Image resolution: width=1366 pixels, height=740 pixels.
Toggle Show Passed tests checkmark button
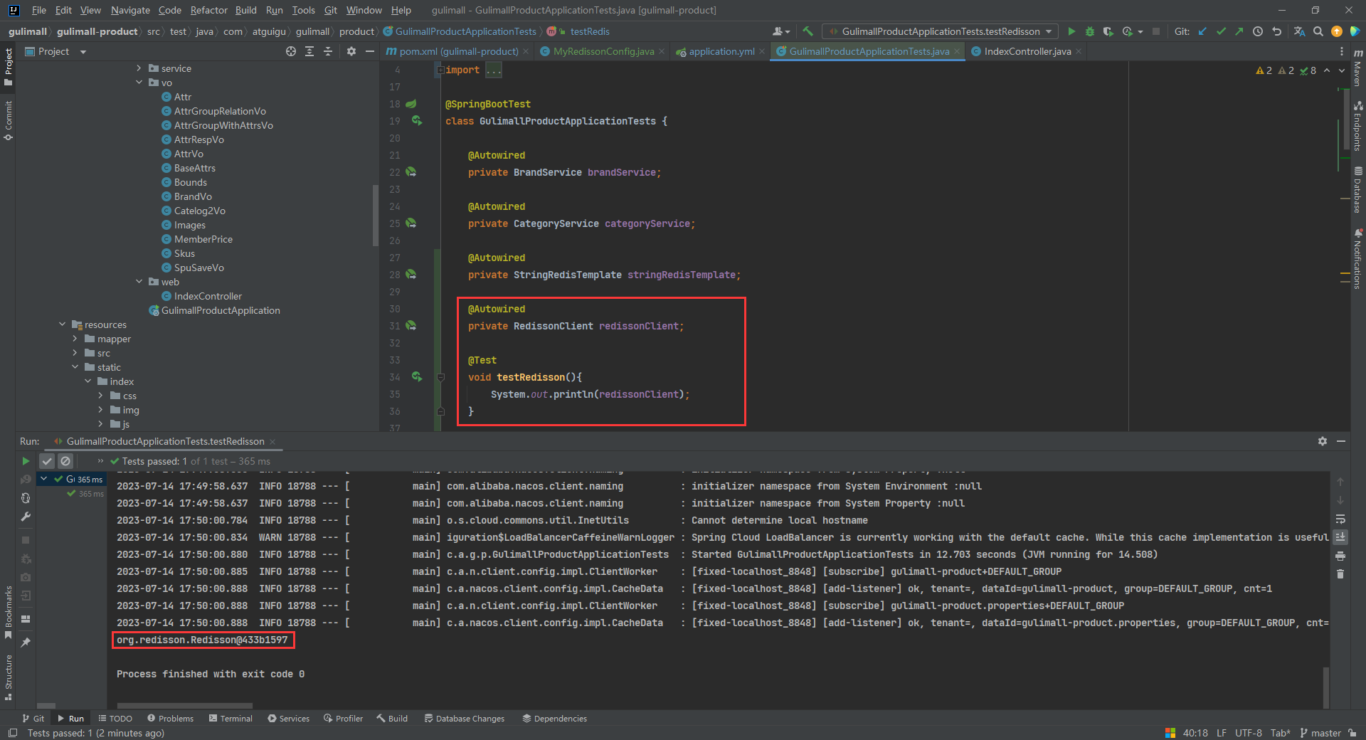[x=47, y=461]
